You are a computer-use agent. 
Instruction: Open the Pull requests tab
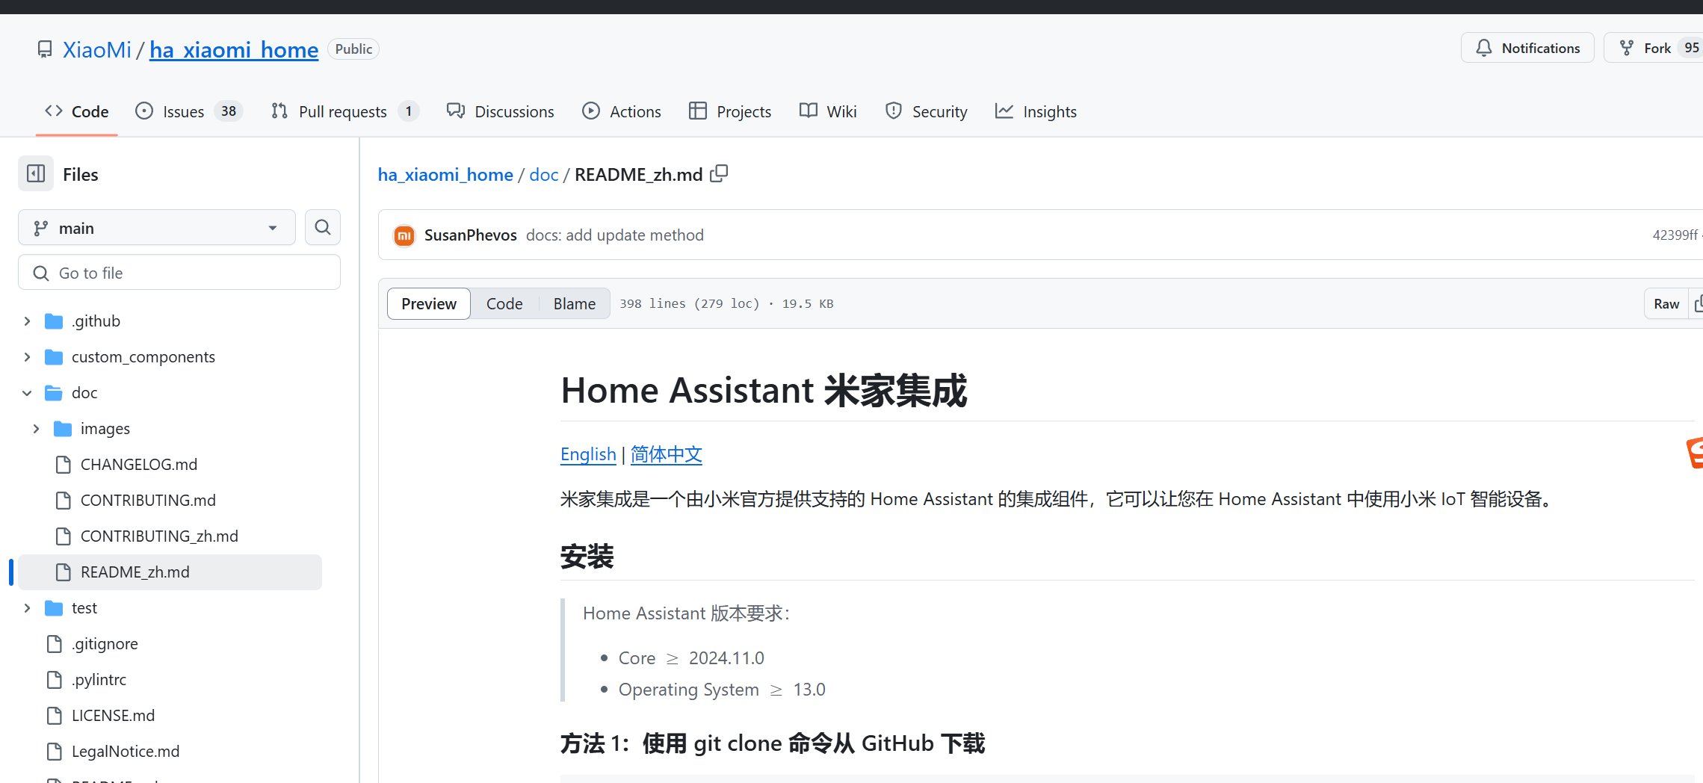[x=344, y=111]
